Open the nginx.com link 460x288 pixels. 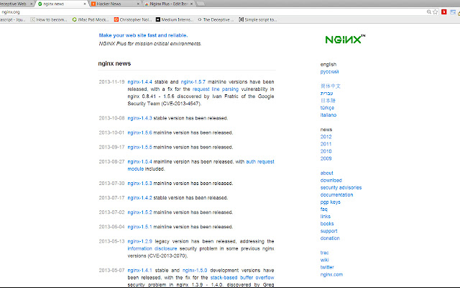[x=331, y=274]
